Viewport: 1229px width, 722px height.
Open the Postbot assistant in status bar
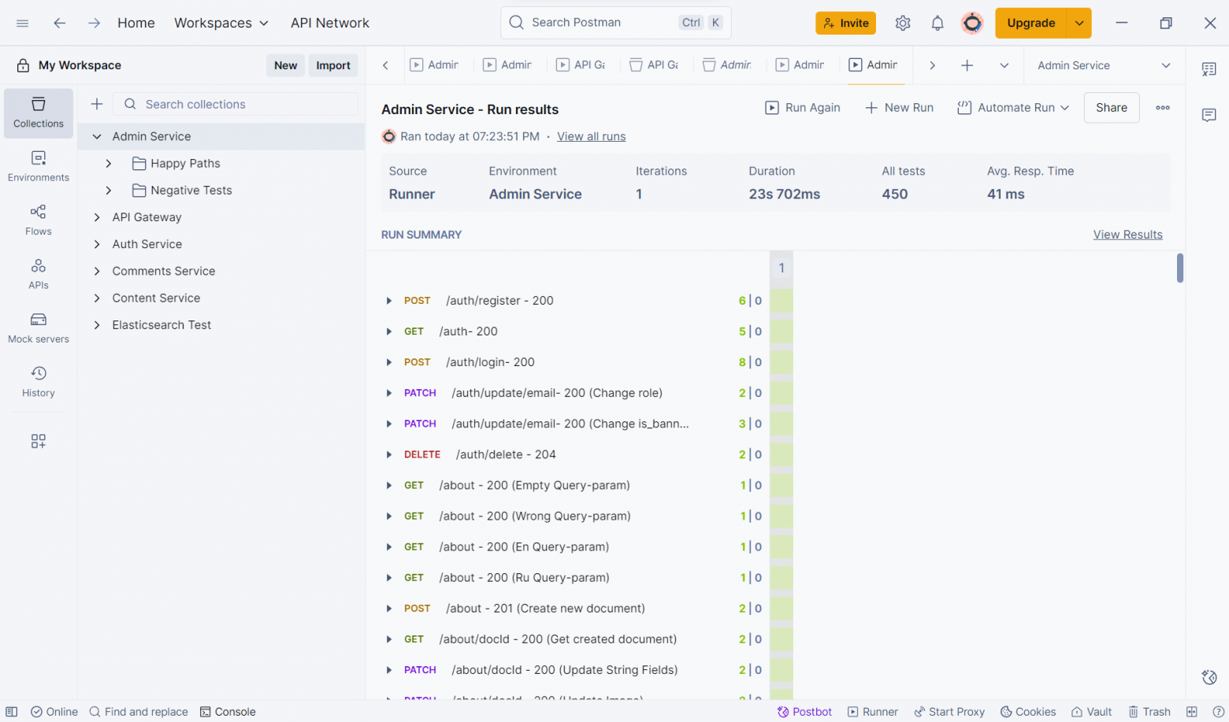click(804, 712)
